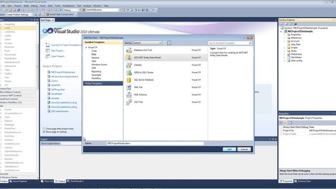Click the Add button
The image size is (336, 189).
tap(229, 149)
